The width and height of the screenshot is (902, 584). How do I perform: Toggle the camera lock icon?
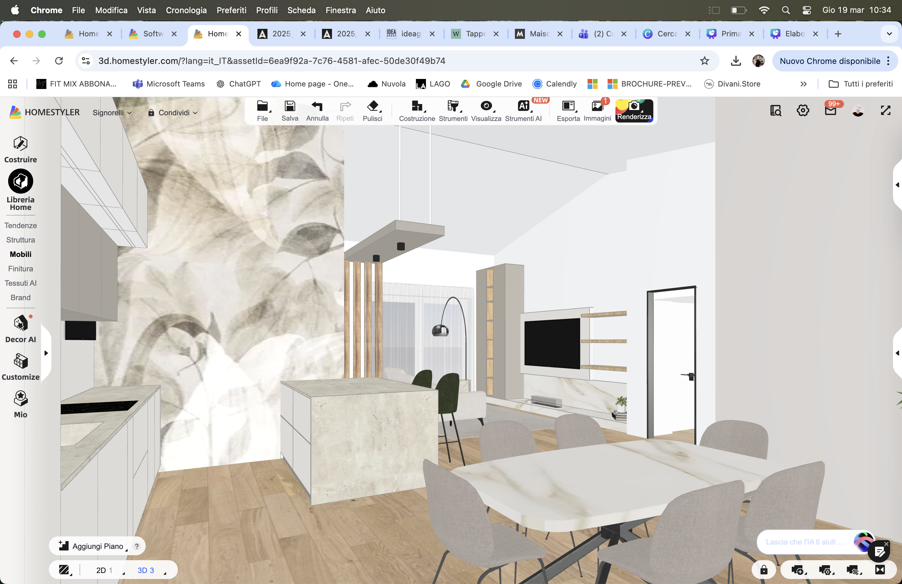point(764,570)
